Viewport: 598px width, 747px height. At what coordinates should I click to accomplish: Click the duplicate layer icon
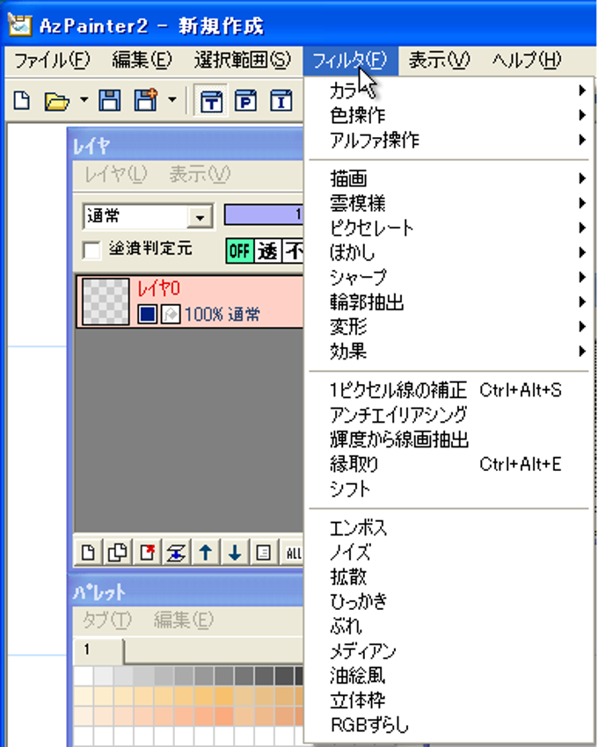click(117, 553)
